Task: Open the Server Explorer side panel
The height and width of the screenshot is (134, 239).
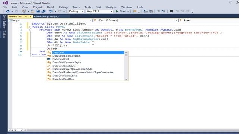Action: click(4, 22)
